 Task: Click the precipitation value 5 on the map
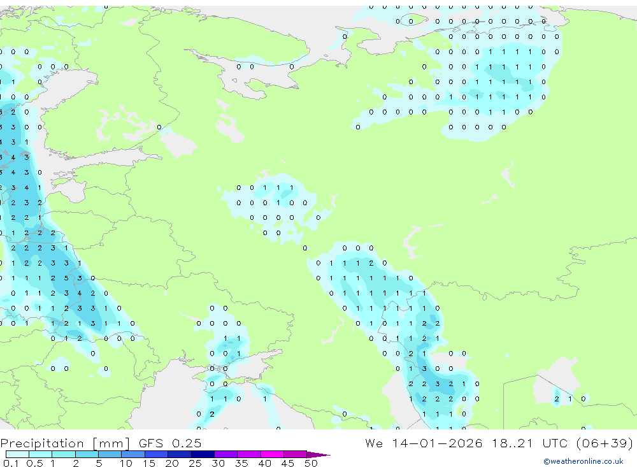pos(66,278)
